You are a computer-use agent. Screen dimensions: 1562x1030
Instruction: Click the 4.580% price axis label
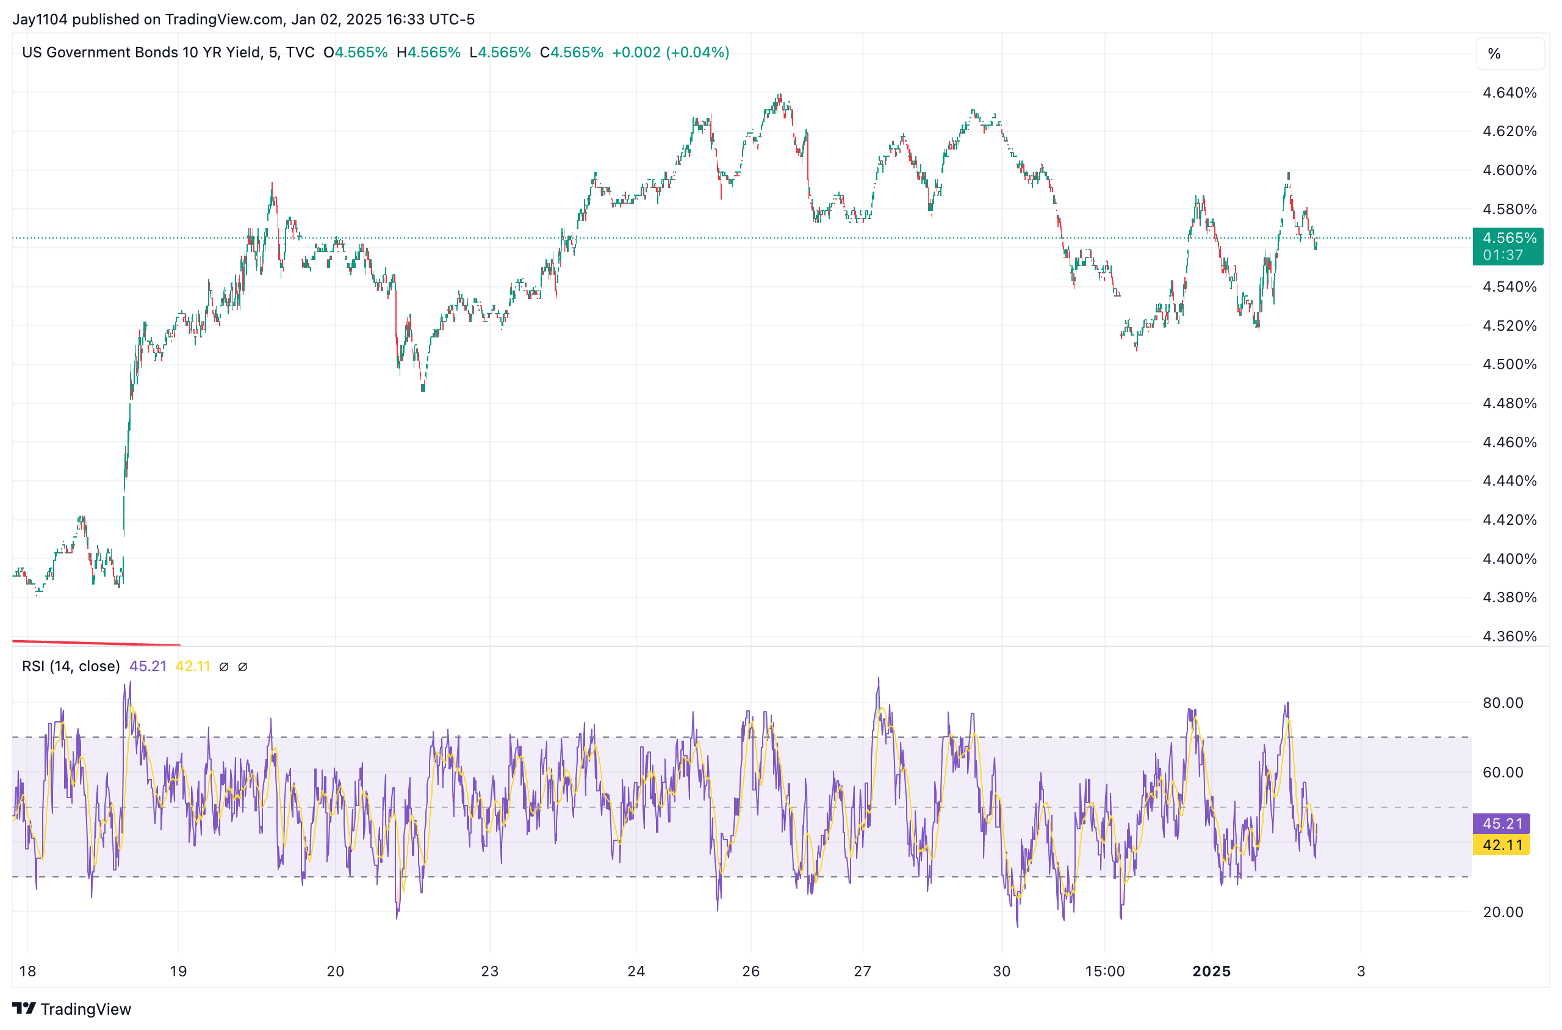1510,209
